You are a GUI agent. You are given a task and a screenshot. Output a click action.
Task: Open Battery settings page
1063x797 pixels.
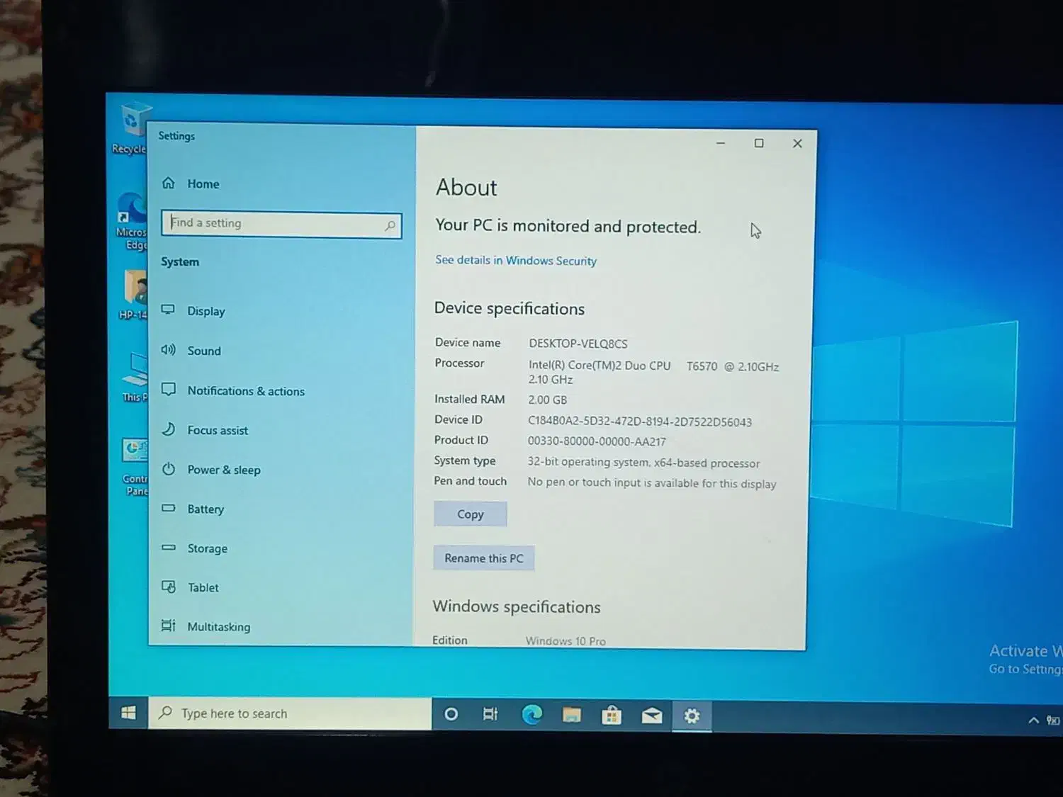click(x=205, y=509)
